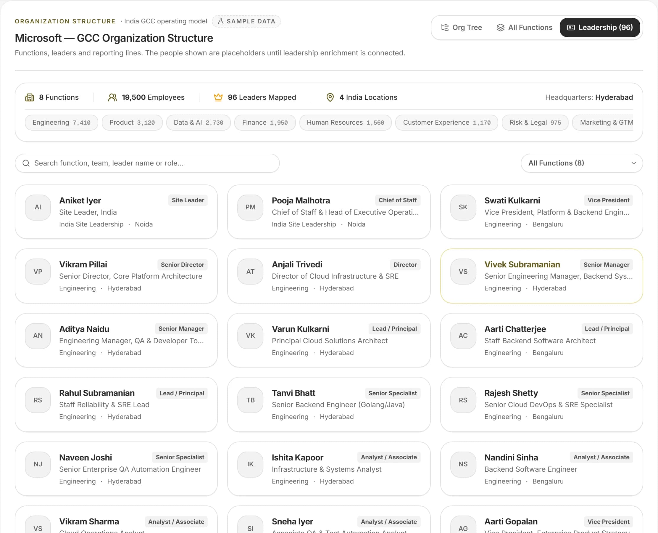This screenshot has height=533, width=658.
Task: Click the PM avatar for Pooja Malhotra
Action: click(250, 207)
